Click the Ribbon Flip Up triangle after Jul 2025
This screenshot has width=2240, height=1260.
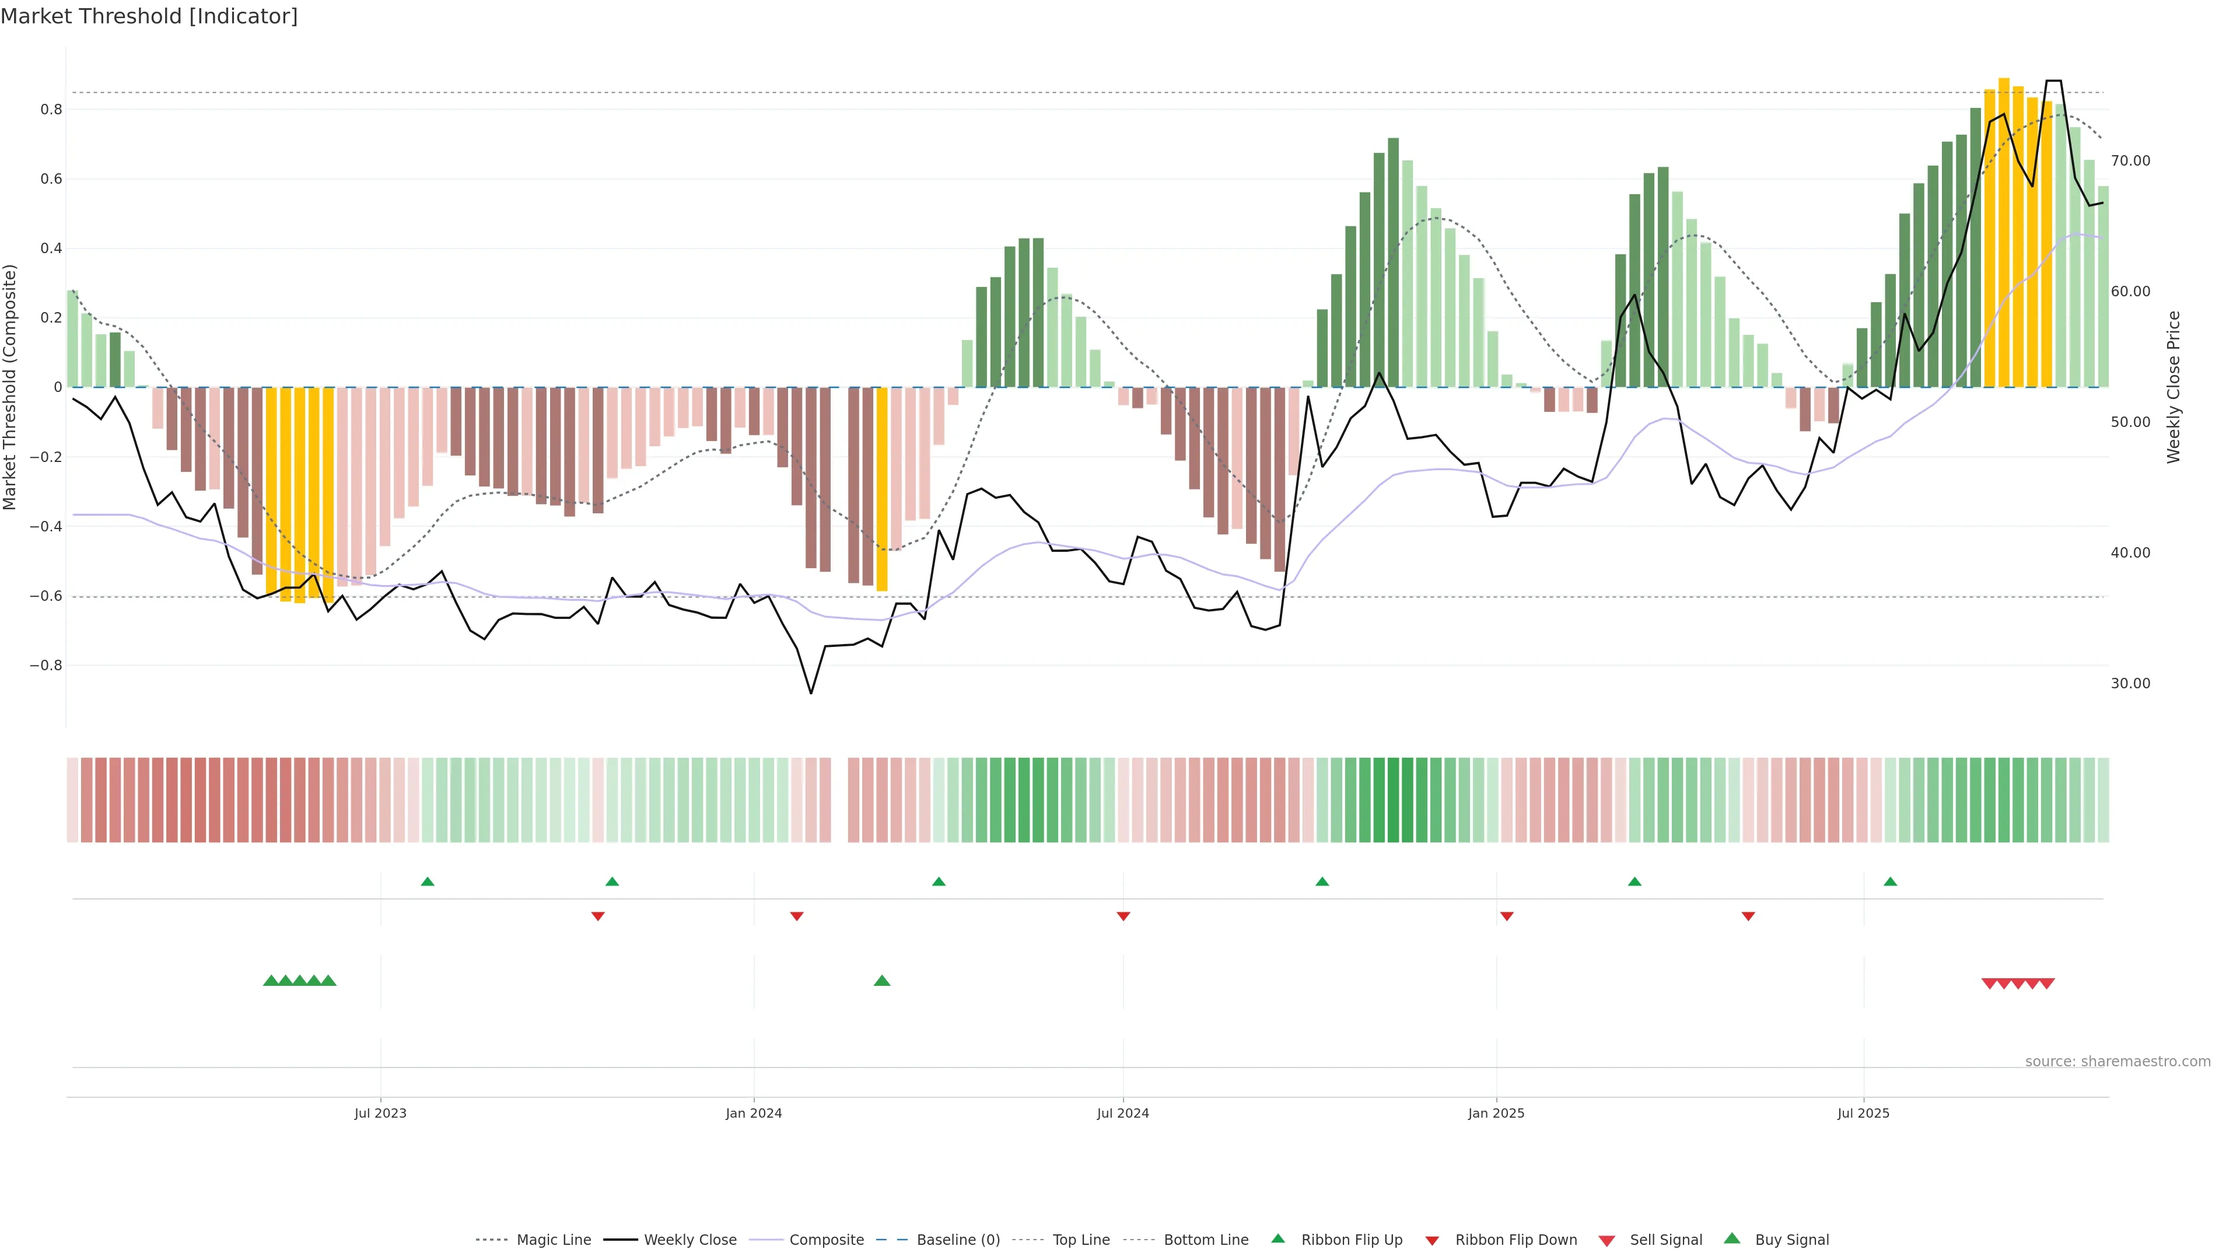[1889, 882]
